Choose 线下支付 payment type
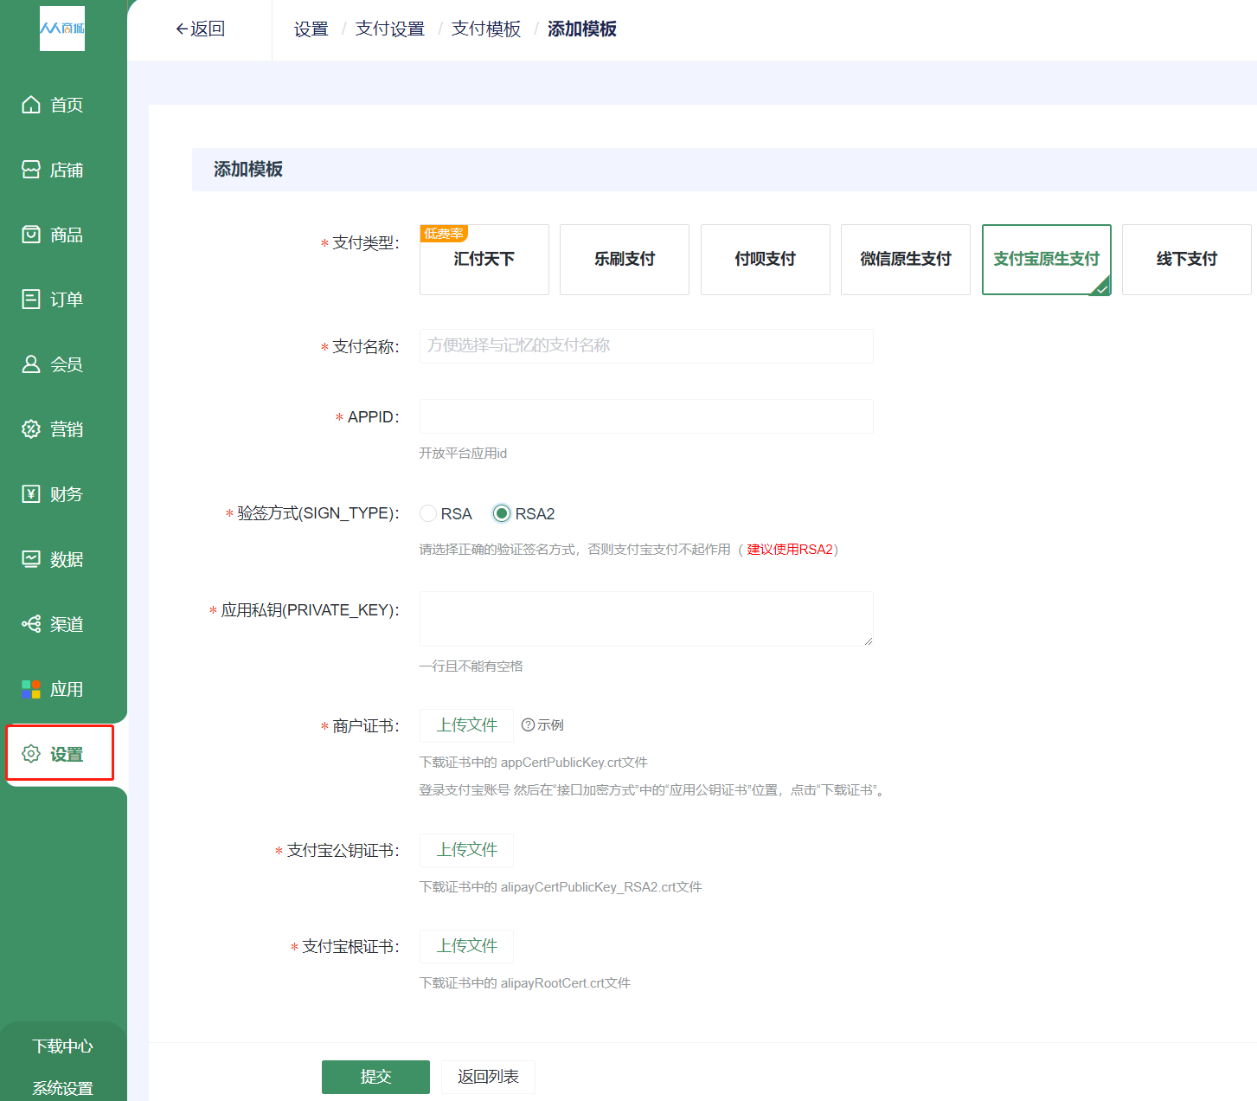1257x1101 pixels. coord(1187,260)
